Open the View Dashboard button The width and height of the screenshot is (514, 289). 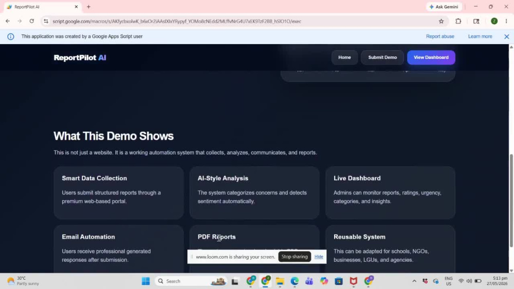tap(431, 57)
